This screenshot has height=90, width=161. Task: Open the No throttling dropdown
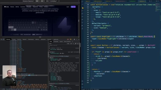pos(53,1)
